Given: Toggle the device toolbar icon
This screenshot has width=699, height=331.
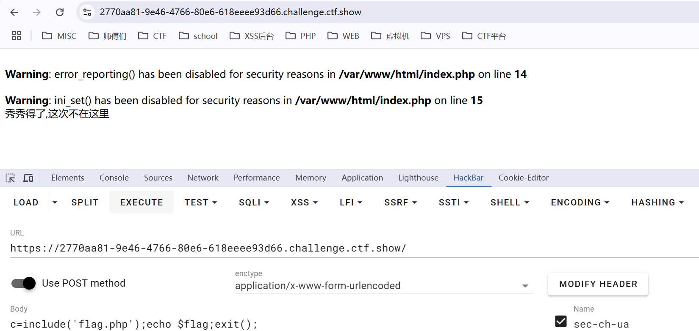Looking at the screenshot, I should click(x=28, y=178).
